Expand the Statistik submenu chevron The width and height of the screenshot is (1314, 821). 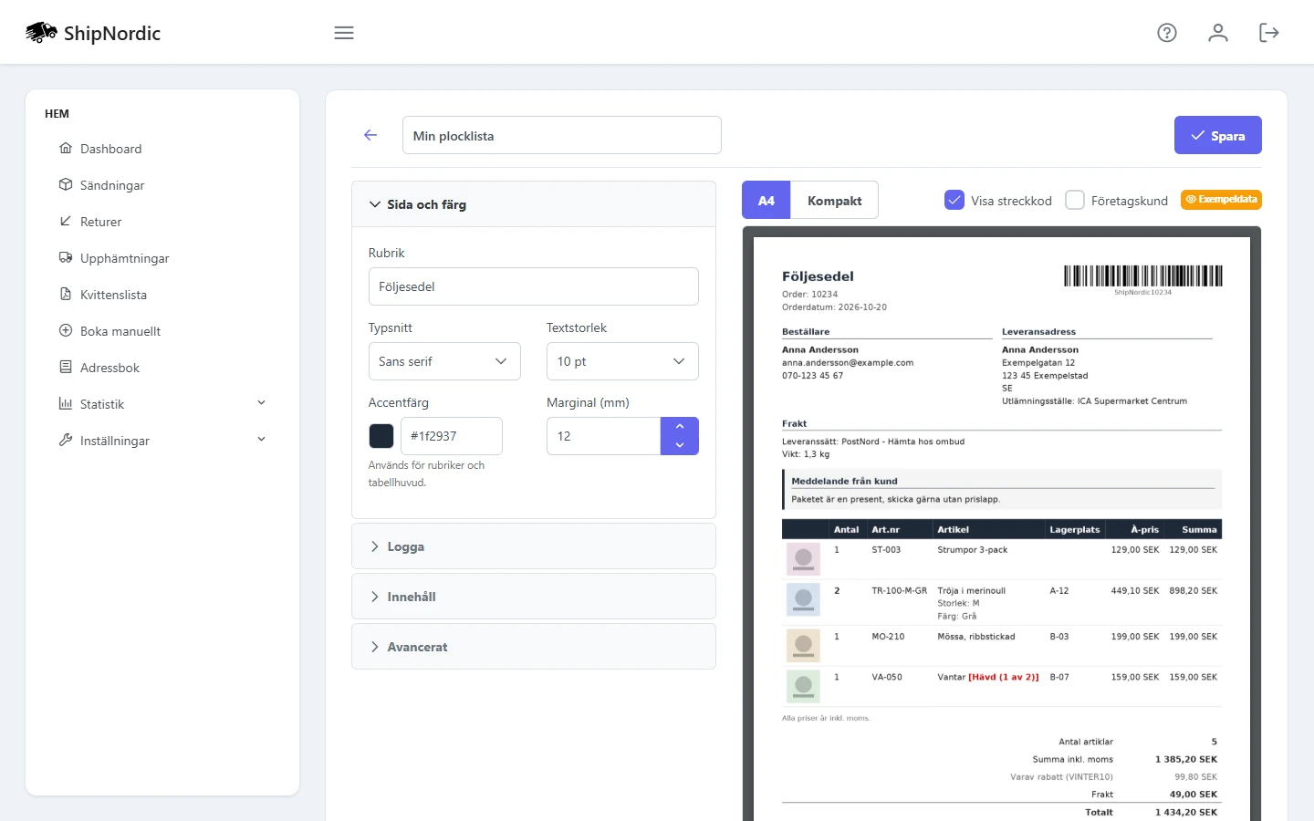262,403
